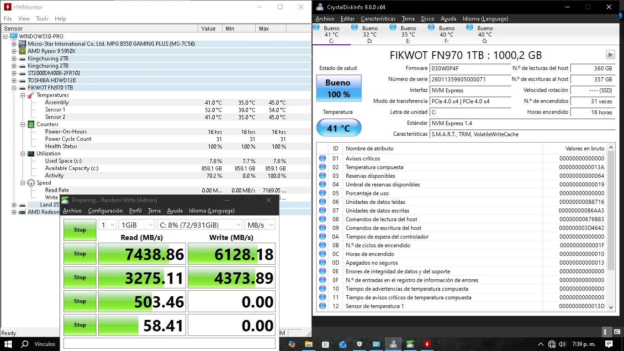624x351 pixels.
Task: Click the next disk arrow in CrystalDiskInfo
Action: (x=610, y=55)
